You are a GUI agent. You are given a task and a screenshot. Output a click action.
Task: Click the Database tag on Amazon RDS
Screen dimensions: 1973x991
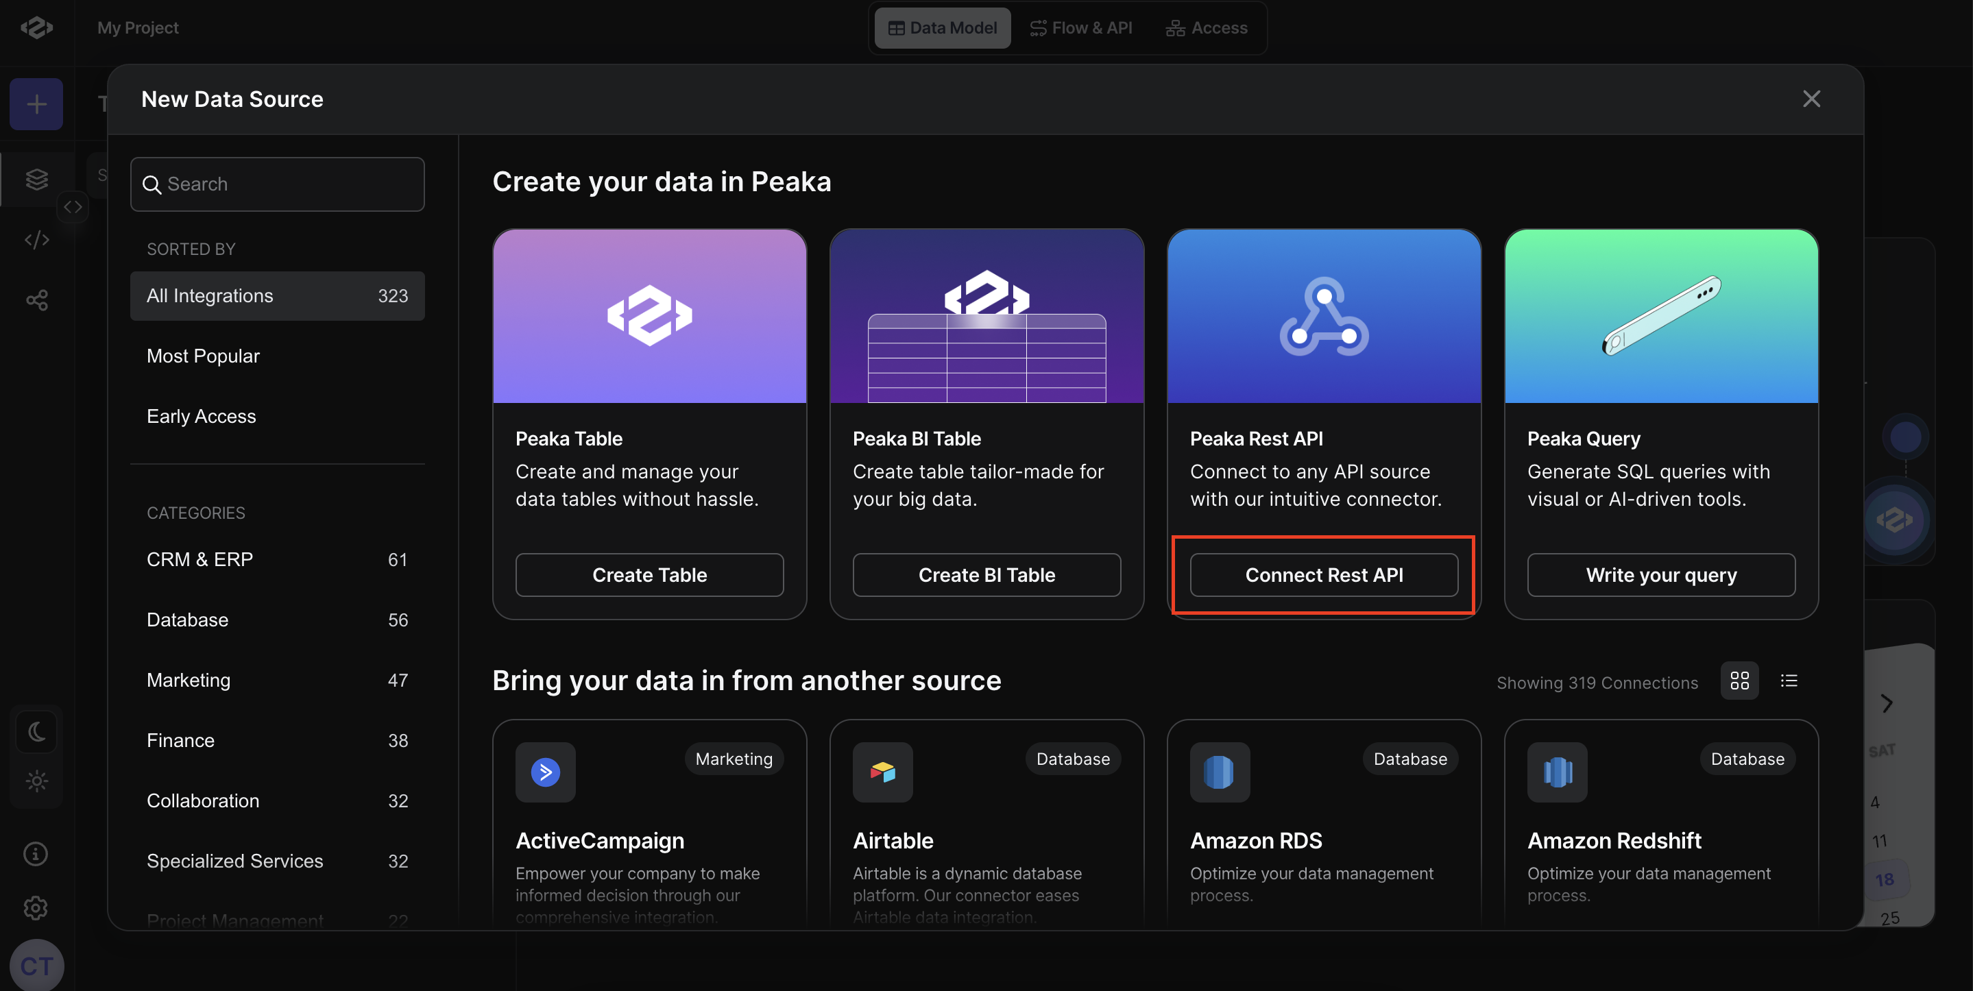click(x=1410, y=759)
